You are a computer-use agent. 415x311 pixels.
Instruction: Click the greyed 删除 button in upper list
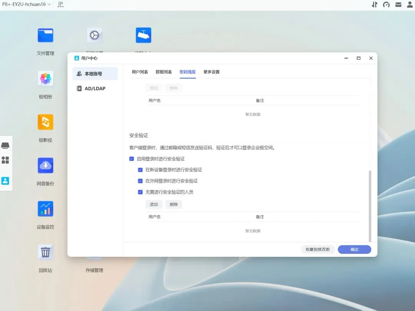point(174,88)
